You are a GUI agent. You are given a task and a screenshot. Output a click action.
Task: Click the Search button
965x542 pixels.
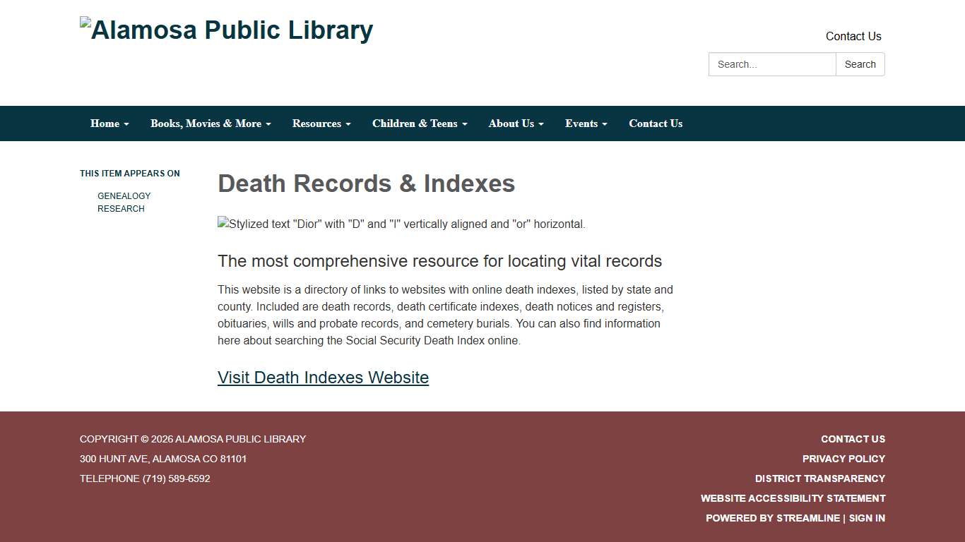(860, 64)
